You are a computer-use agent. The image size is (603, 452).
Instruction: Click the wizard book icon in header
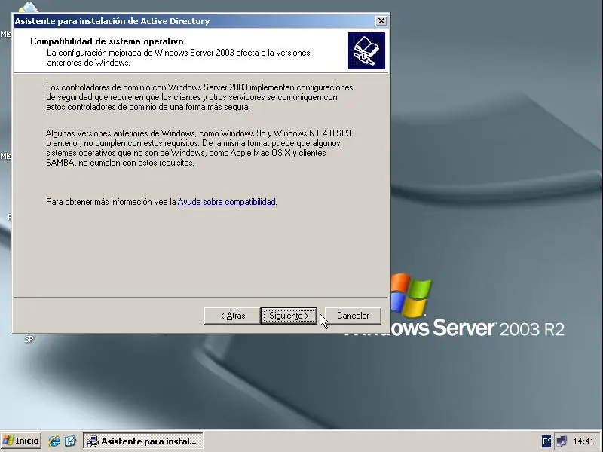(366, 50)
